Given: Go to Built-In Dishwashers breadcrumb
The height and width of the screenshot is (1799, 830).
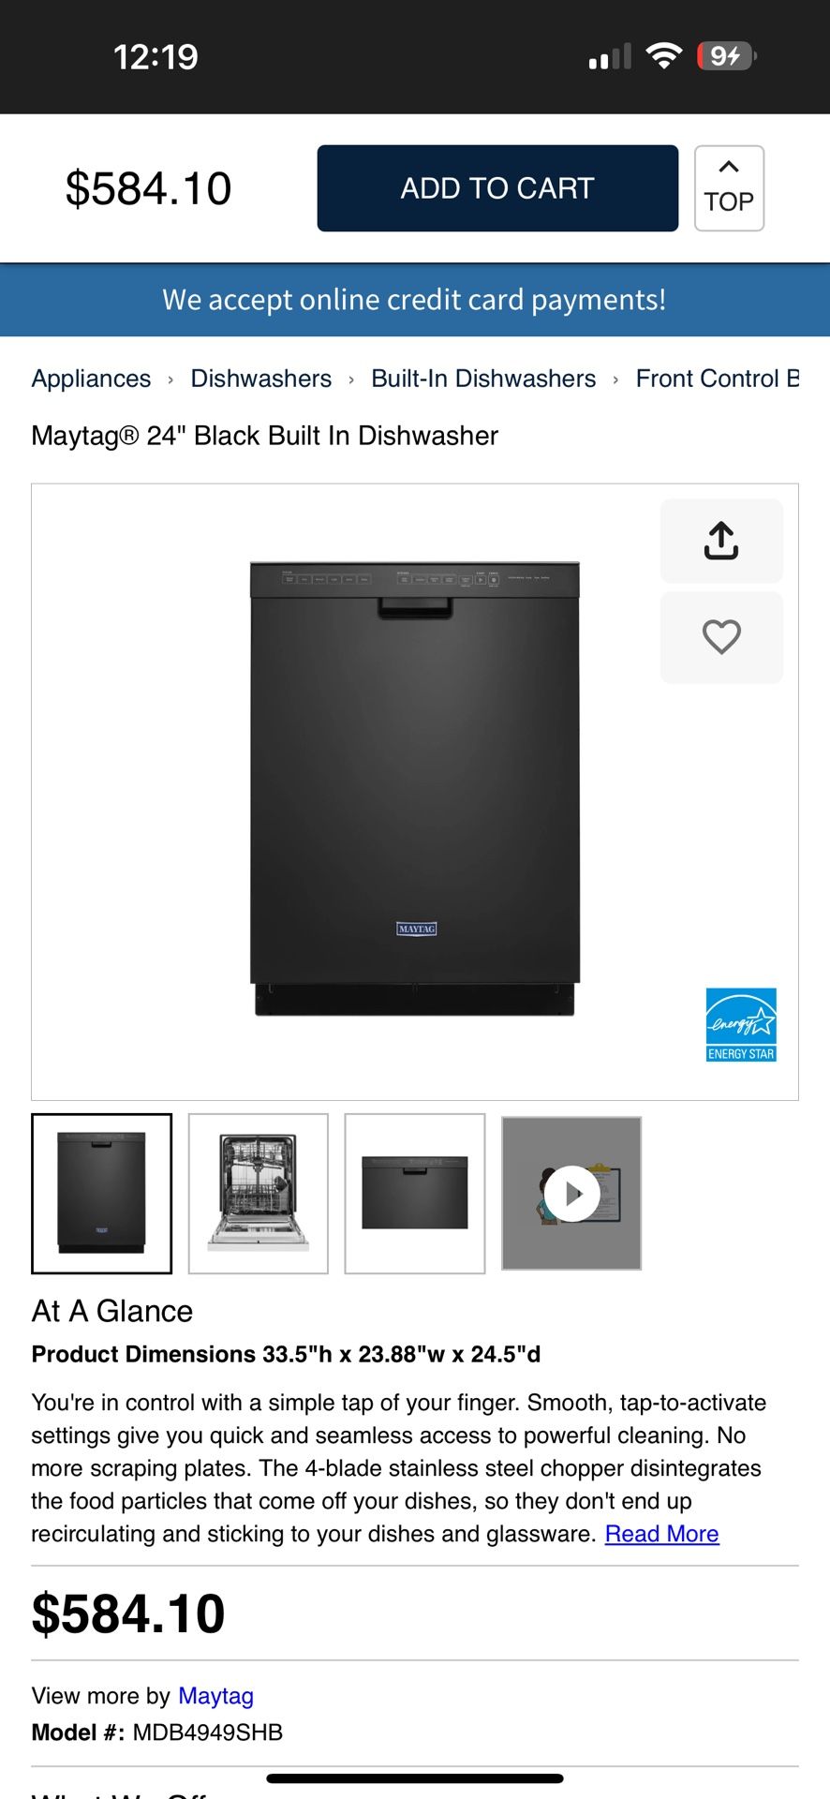Looking at the screenshot, I should point(483,379).
